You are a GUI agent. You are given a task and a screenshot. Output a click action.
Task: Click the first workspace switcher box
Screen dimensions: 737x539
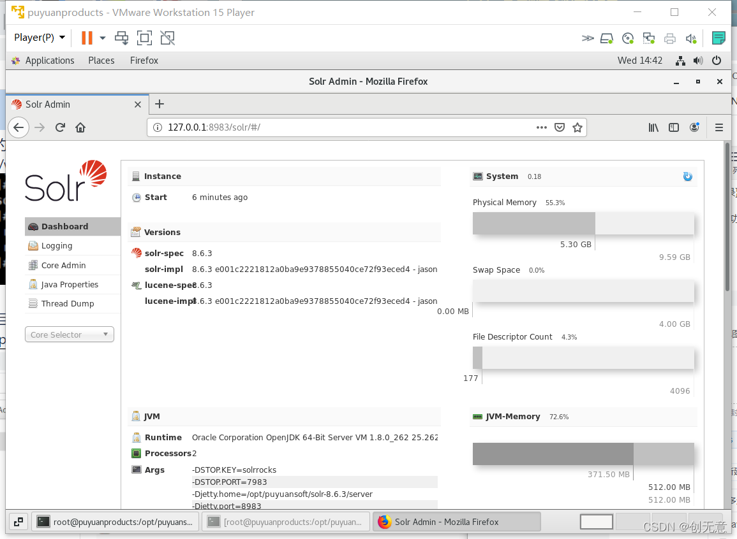(x=597, y=522)
